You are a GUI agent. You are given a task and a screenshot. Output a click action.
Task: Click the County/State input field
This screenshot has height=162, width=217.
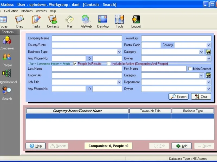(87, 45)
